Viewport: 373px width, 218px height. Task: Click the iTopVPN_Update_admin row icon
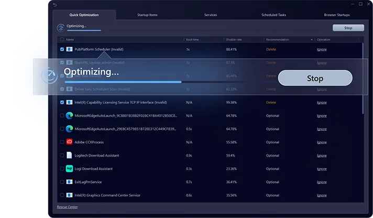(x=69, y=62)
